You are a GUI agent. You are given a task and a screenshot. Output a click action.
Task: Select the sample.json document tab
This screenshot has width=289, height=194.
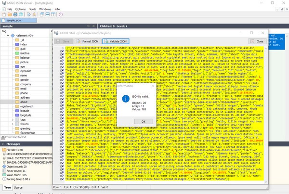click(18, 20)
